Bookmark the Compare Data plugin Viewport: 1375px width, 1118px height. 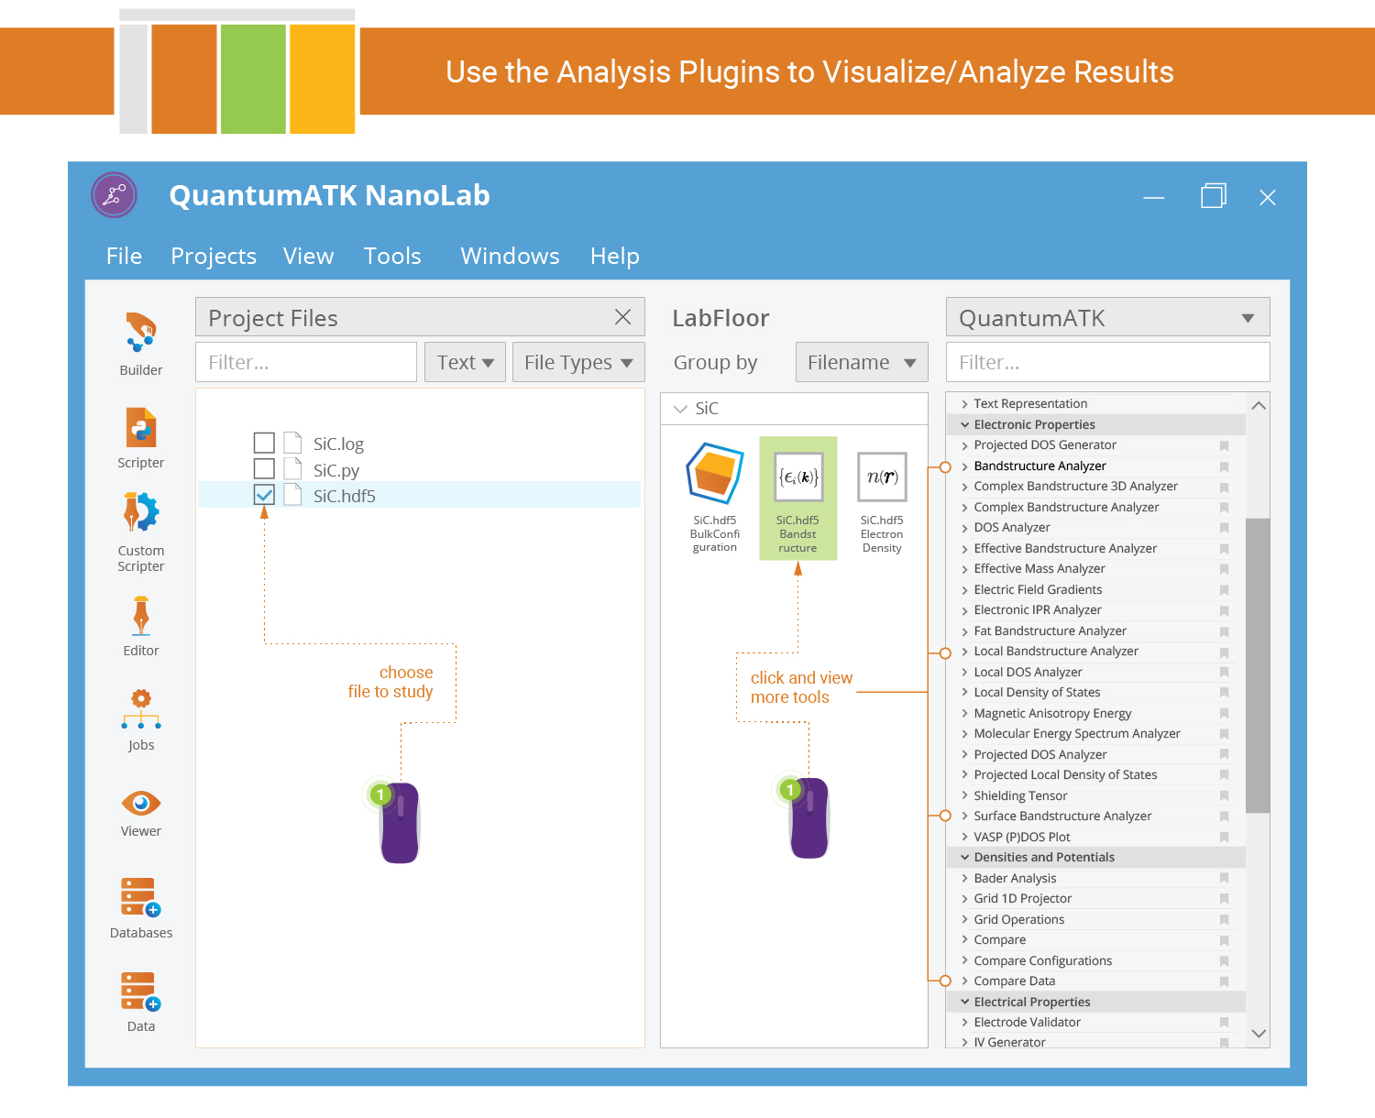pos(1224,981)
